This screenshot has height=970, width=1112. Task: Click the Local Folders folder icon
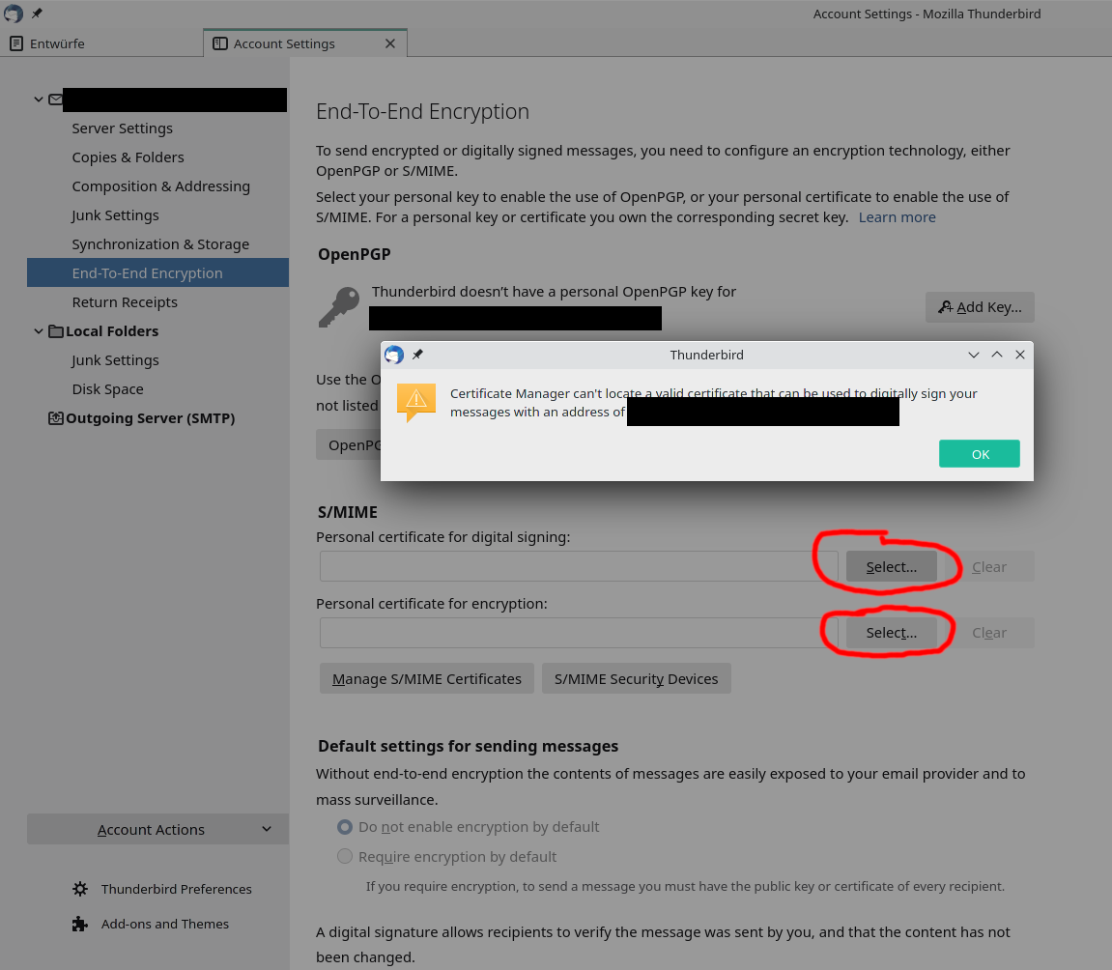(55, 331)
